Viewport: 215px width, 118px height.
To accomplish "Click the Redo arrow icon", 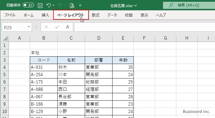I will 60,5.
